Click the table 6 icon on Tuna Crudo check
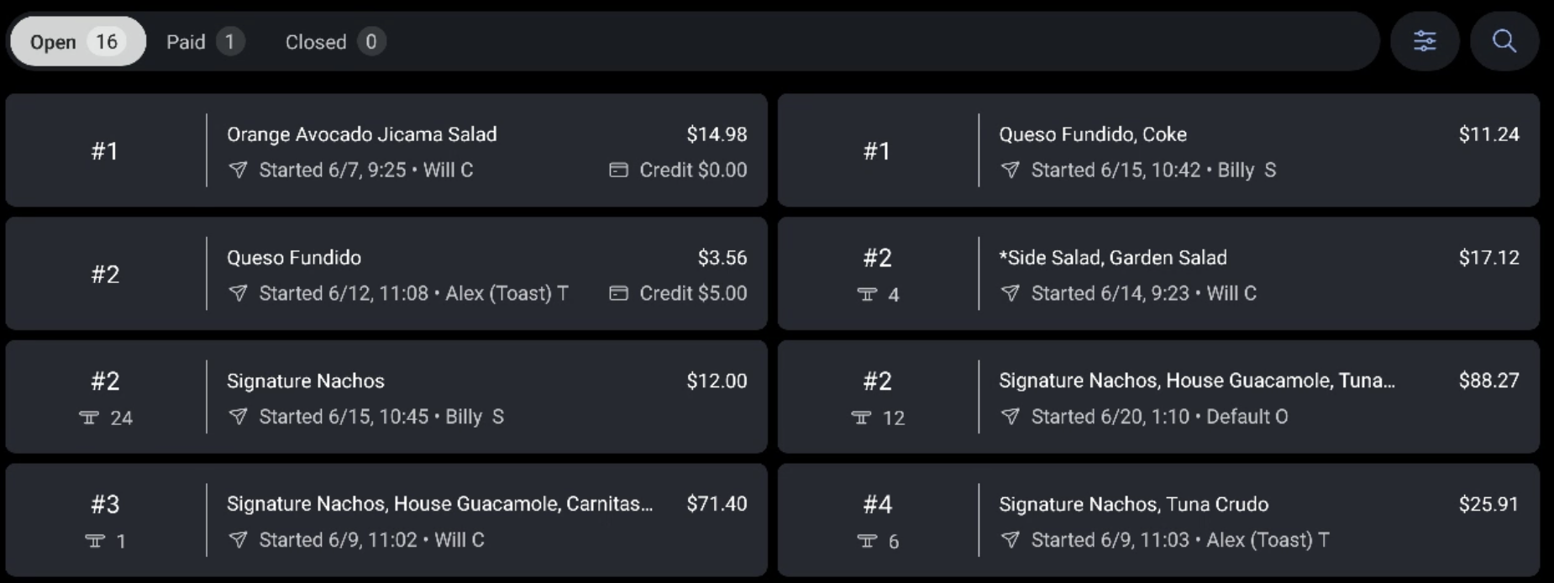Image resolution: width=1554 pixels, height=583 pixels. [x=868, y=541]
